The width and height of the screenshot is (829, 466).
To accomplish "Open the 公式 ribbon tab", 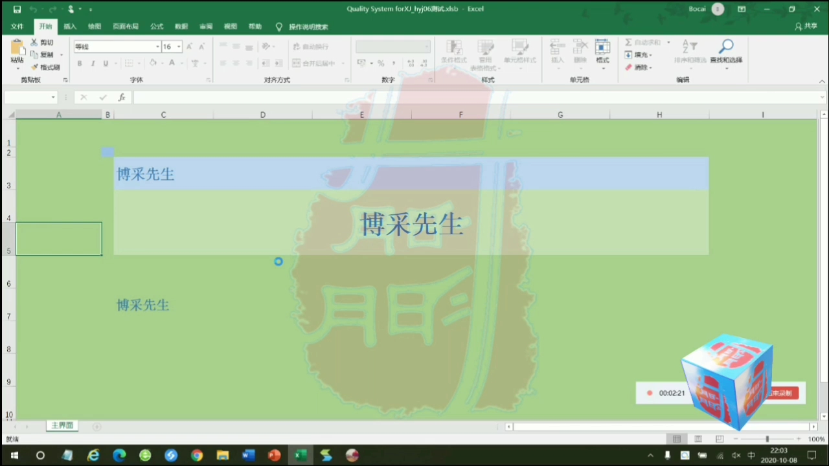I will pyautogui.click(x=156, y=27).
